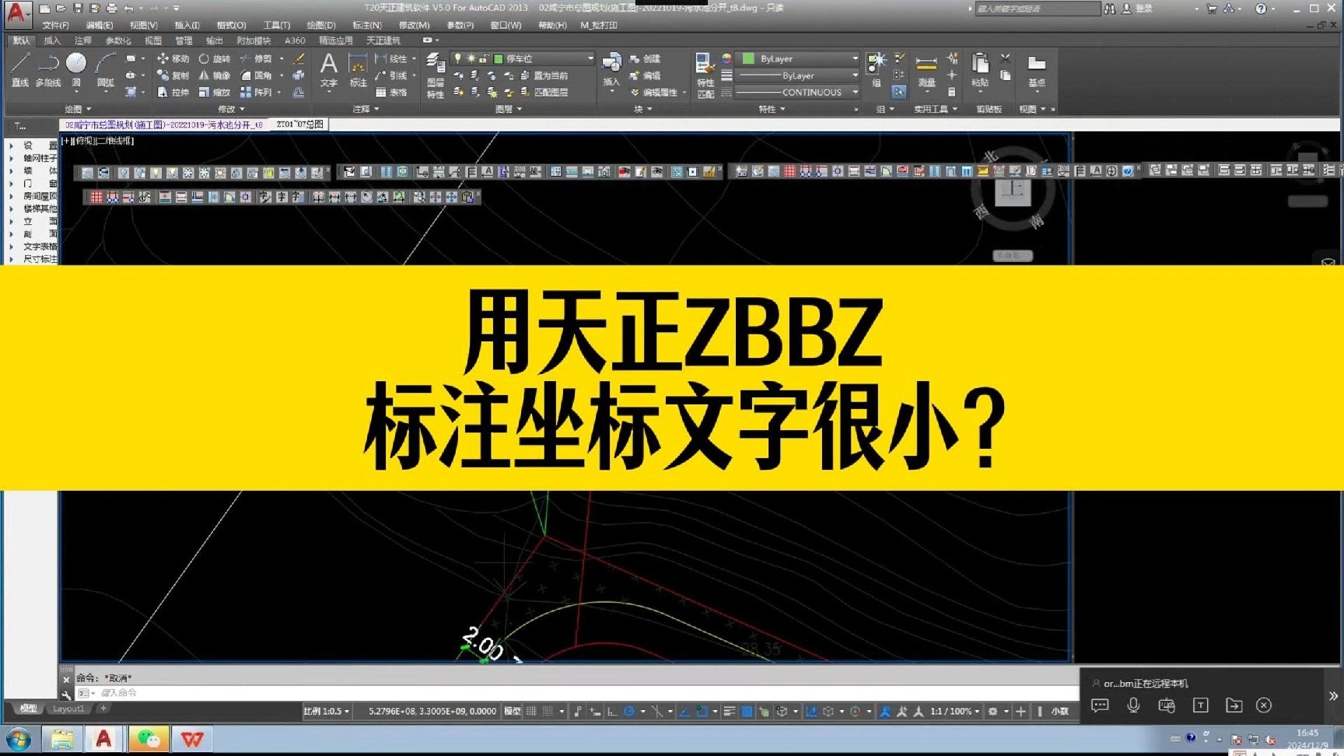Screen dimensions: 1344x756
Task: Click the 旋转 (Rotate) tool
Action: point(214,58)
